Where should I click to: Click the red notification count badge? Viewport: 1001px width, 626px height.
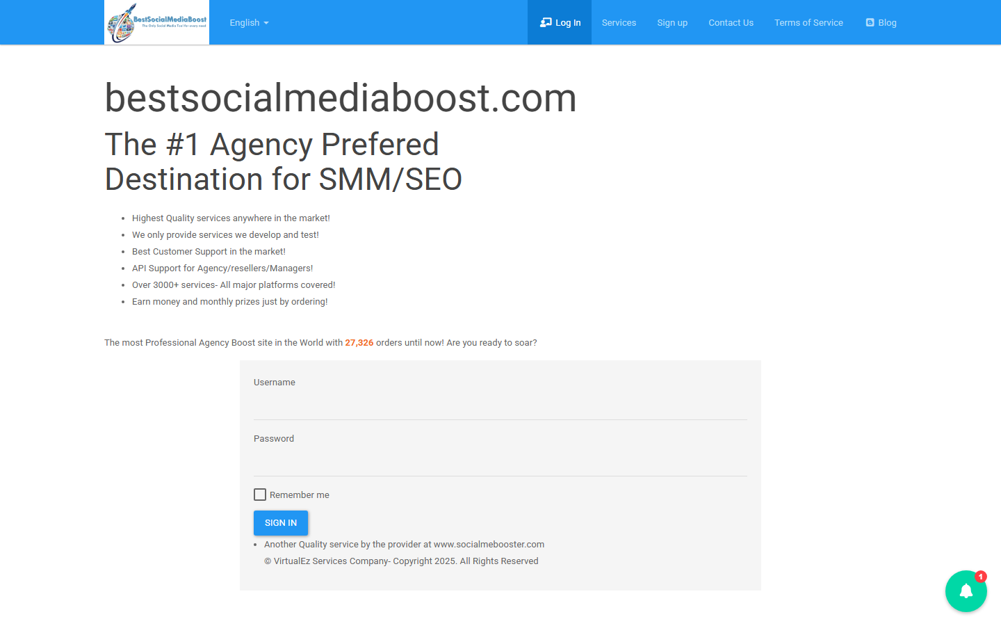[x=980, y=577]
